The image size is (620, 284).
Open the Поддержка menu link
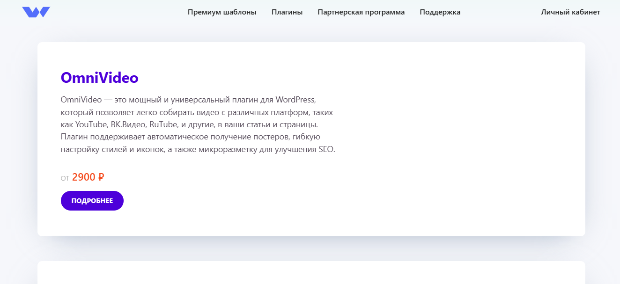point(440,12)
